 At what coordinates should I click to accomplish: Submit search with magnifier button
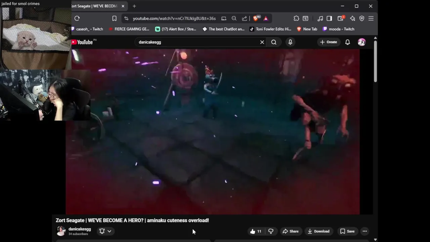274,42
